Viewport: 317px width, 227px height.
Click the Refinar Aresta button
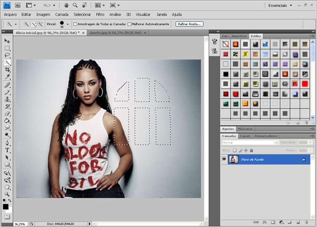point(189,24)
